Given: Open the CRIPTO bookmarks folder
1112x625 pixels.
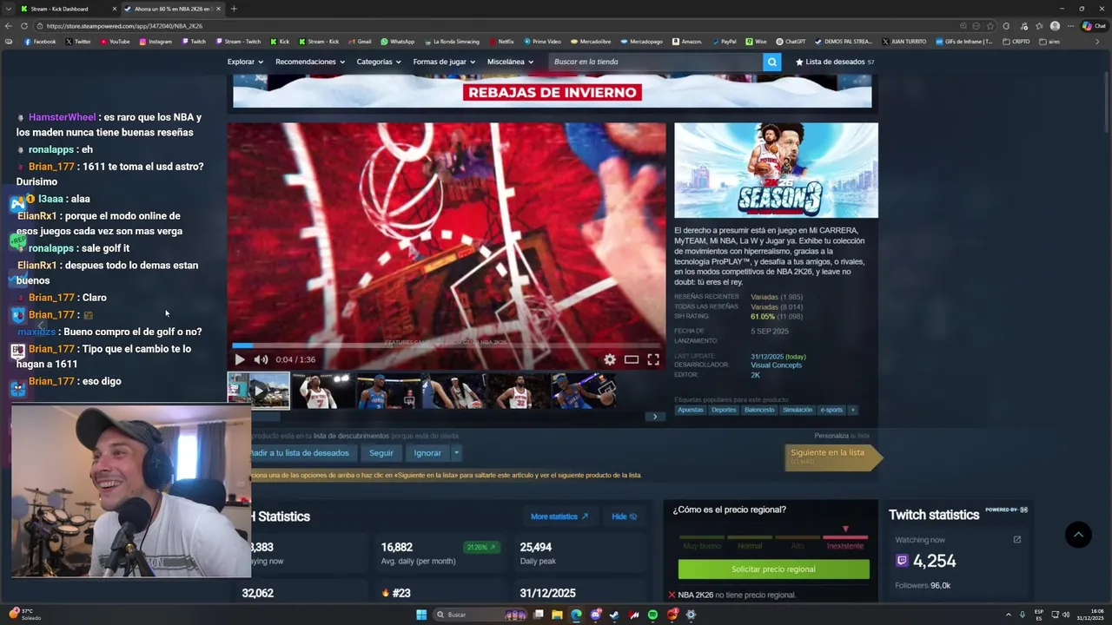Looking at the screenshot, I should [x=1016, y=42].
